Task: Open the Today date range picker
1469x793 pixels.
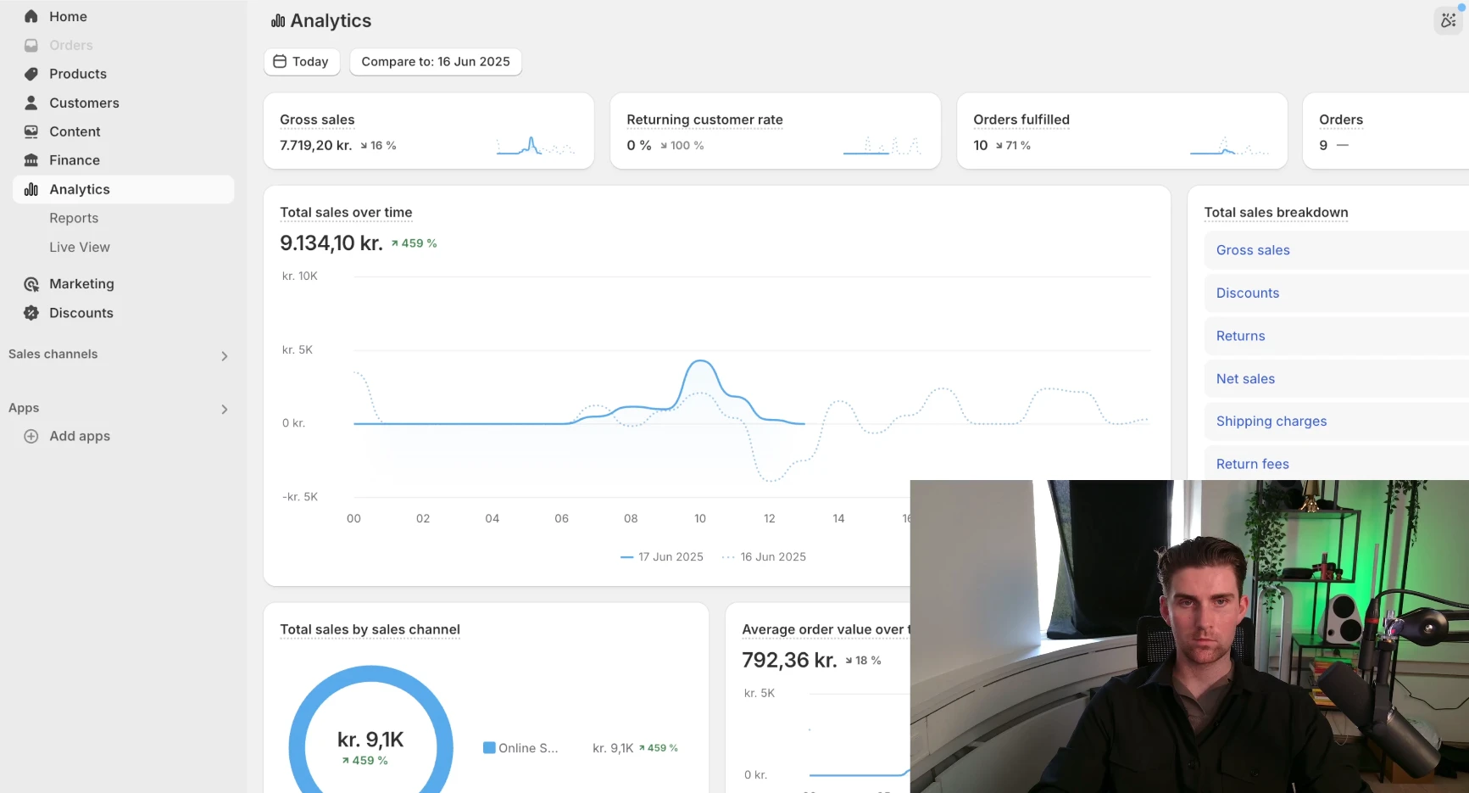Action: 302,62
